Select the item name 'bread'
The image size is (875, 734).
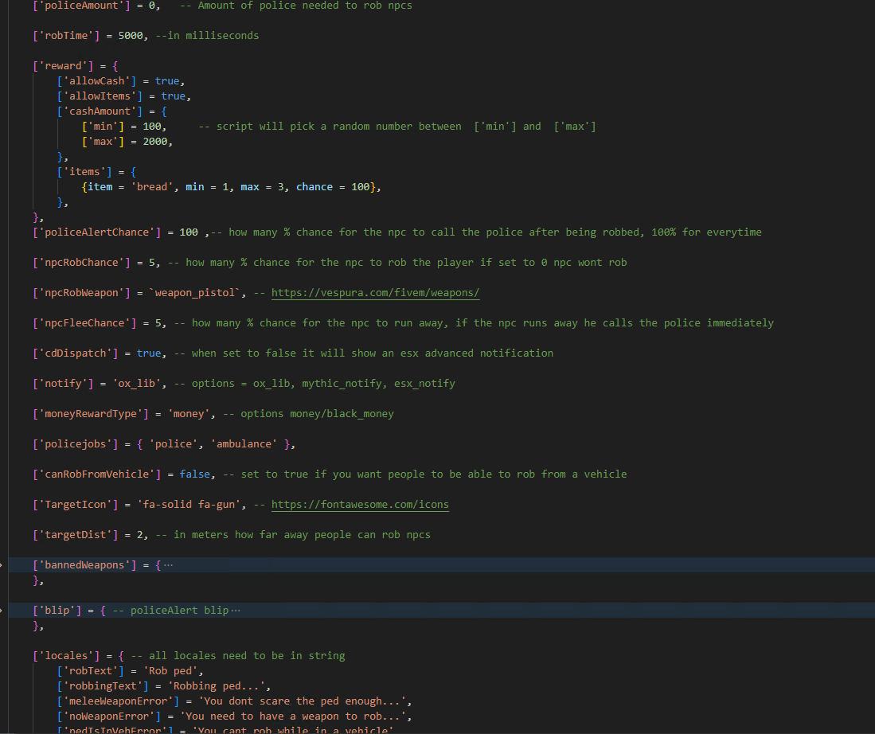point(152,186)
